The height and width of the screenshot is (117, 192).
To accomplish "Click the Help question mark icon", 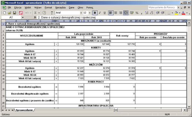I will 44,13.
